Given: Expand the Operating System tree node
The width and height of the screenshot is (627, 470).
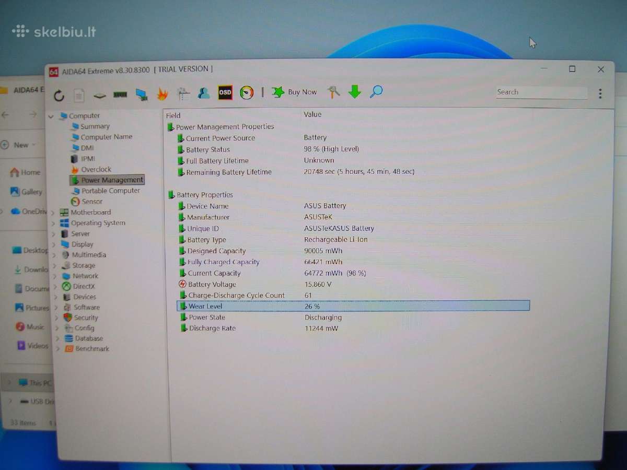Looking at the screenshot, I should click(53, 224).
